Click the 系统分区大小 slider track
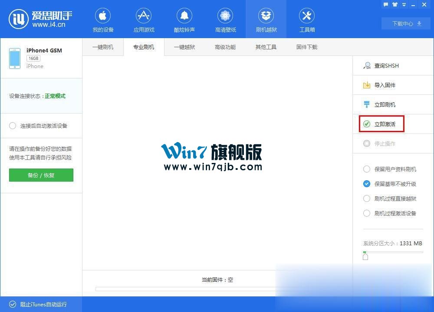 393,252
